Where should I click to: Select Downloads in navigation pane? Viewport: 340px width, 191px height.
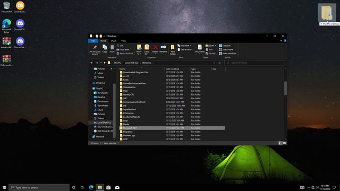point(101,106)
